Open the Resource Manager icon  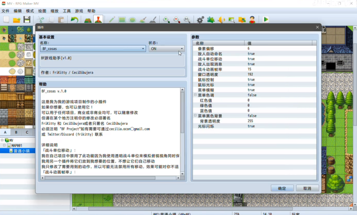(x=242, y=20)
